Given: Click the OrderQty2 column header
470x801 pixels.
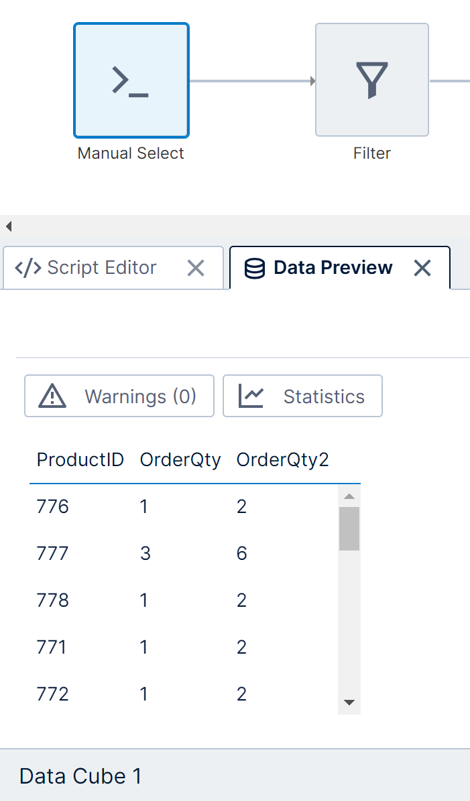Looking at the screenshot, I should point(282,460).
